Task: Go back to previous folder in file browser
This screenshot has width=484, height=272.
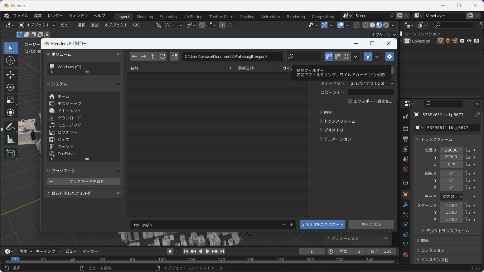Action: pos(134,56)
